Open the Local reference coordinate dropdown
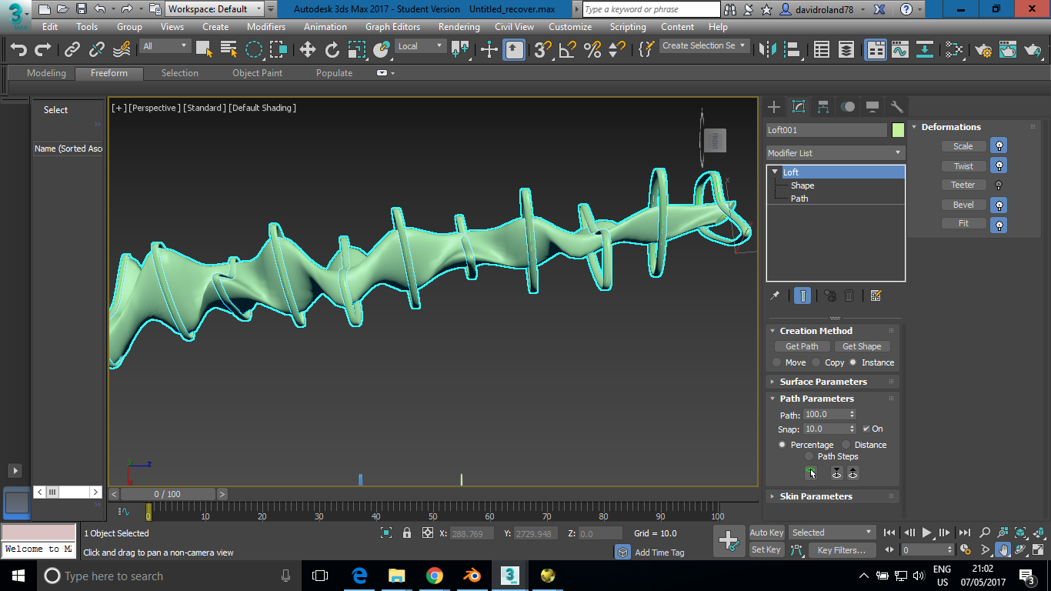This screenshot has height=591, width=1051. click(420, 46)
